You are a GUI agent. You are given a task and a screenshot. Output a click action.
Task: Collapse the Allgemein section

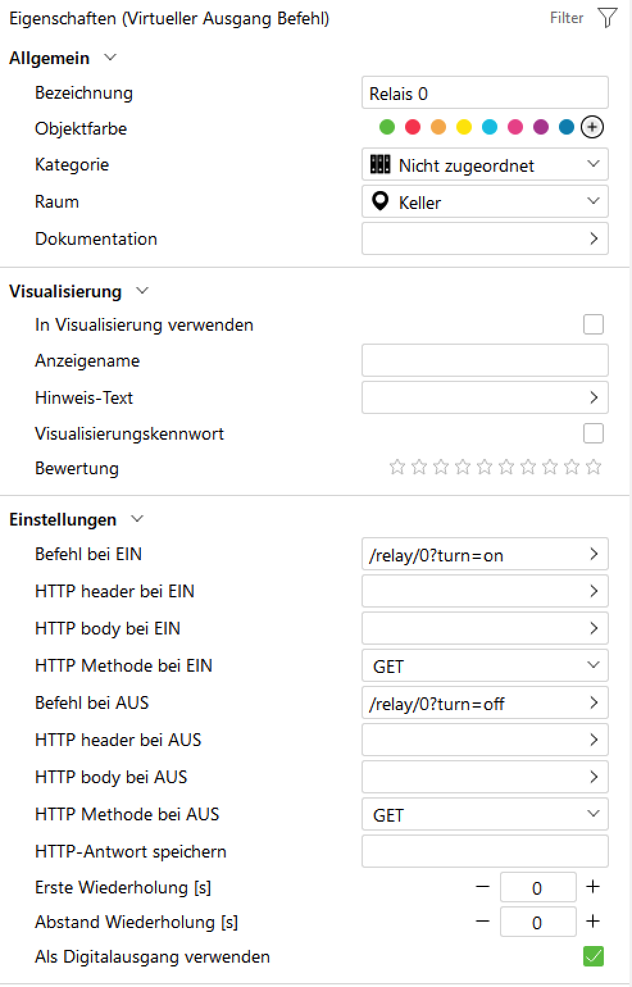110,58
